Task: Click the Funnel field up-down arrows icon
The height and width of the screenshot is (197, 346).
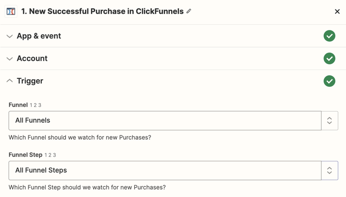Action: 330,121
